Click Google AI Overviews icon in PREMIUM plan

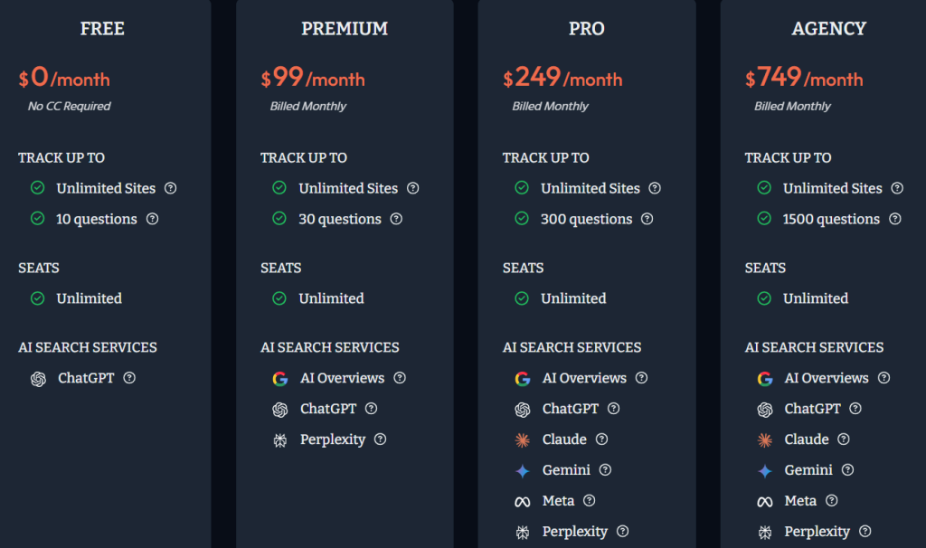pos(279,378)
